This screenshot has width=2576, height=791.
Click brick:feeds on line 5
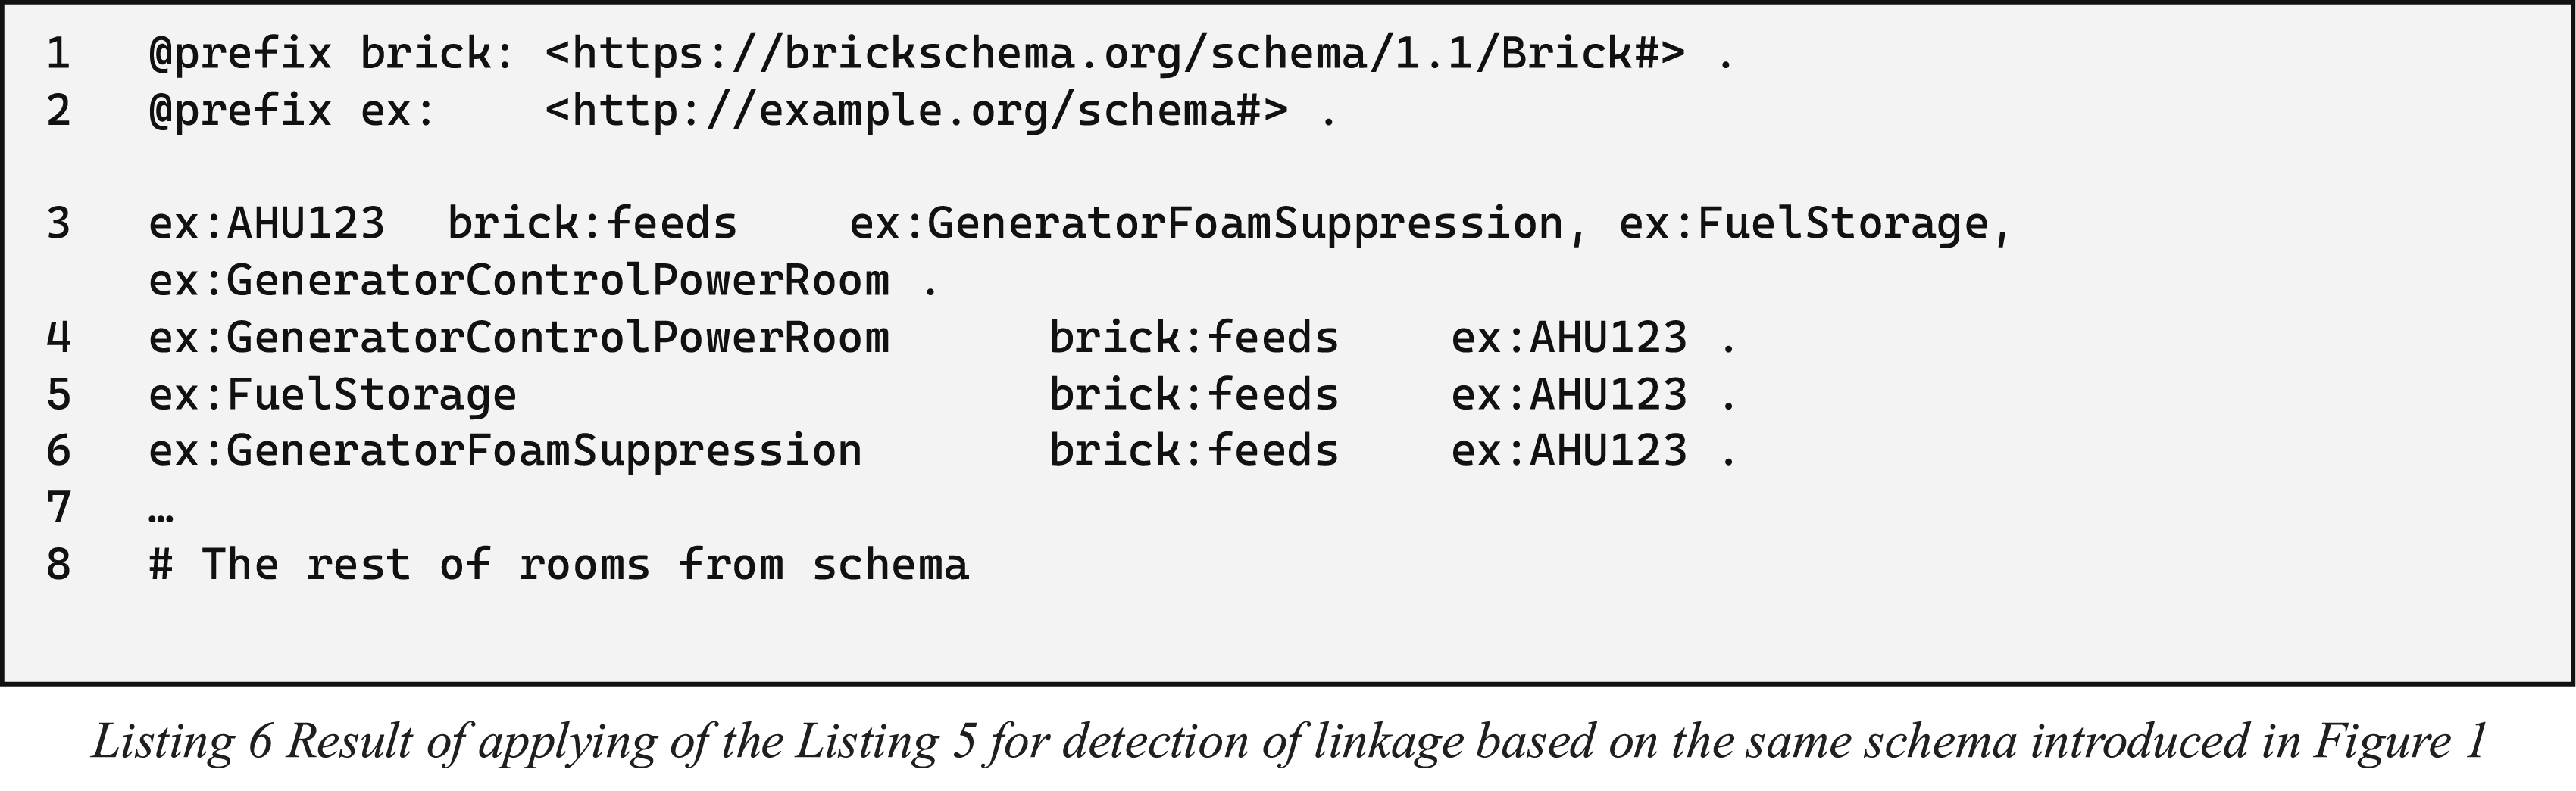click(x=1194, y=394)
